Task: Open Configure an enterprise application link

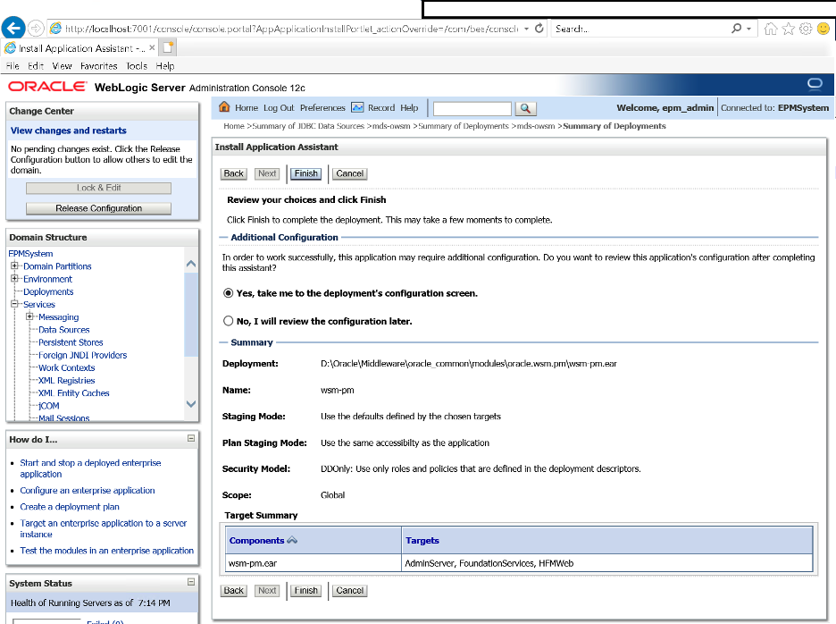Action: (88, 490)
